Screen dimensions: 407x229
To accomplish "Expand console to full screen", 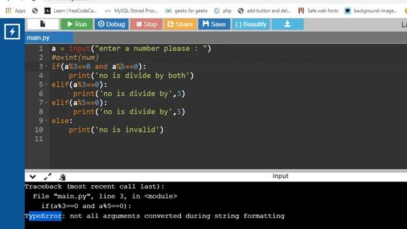I will point(48,177).
